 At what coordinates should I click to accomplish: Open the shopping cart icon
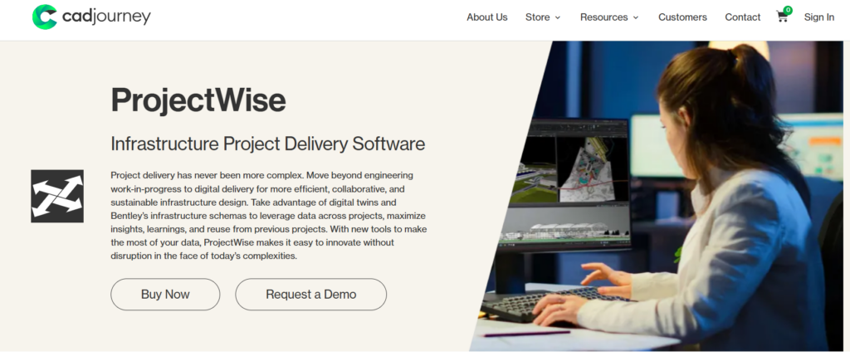[x=782, y=17]
